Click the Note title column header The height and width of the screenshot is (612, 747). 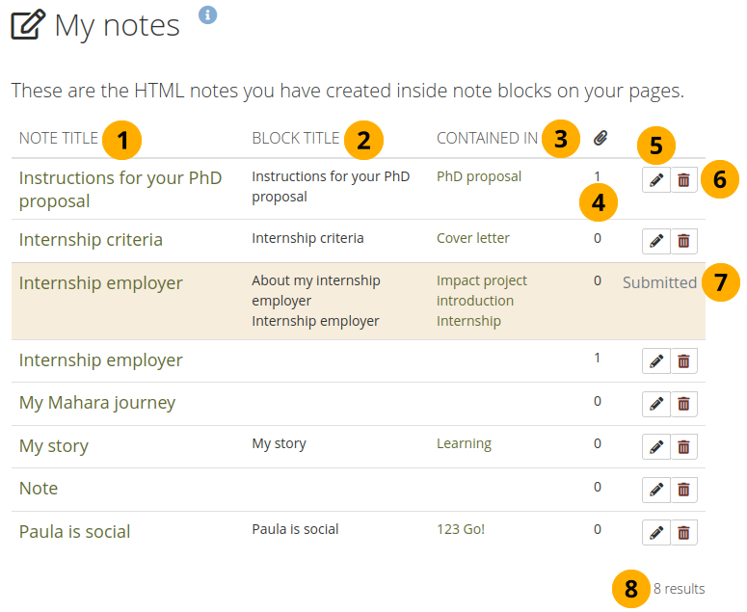[x=58, y=139]
